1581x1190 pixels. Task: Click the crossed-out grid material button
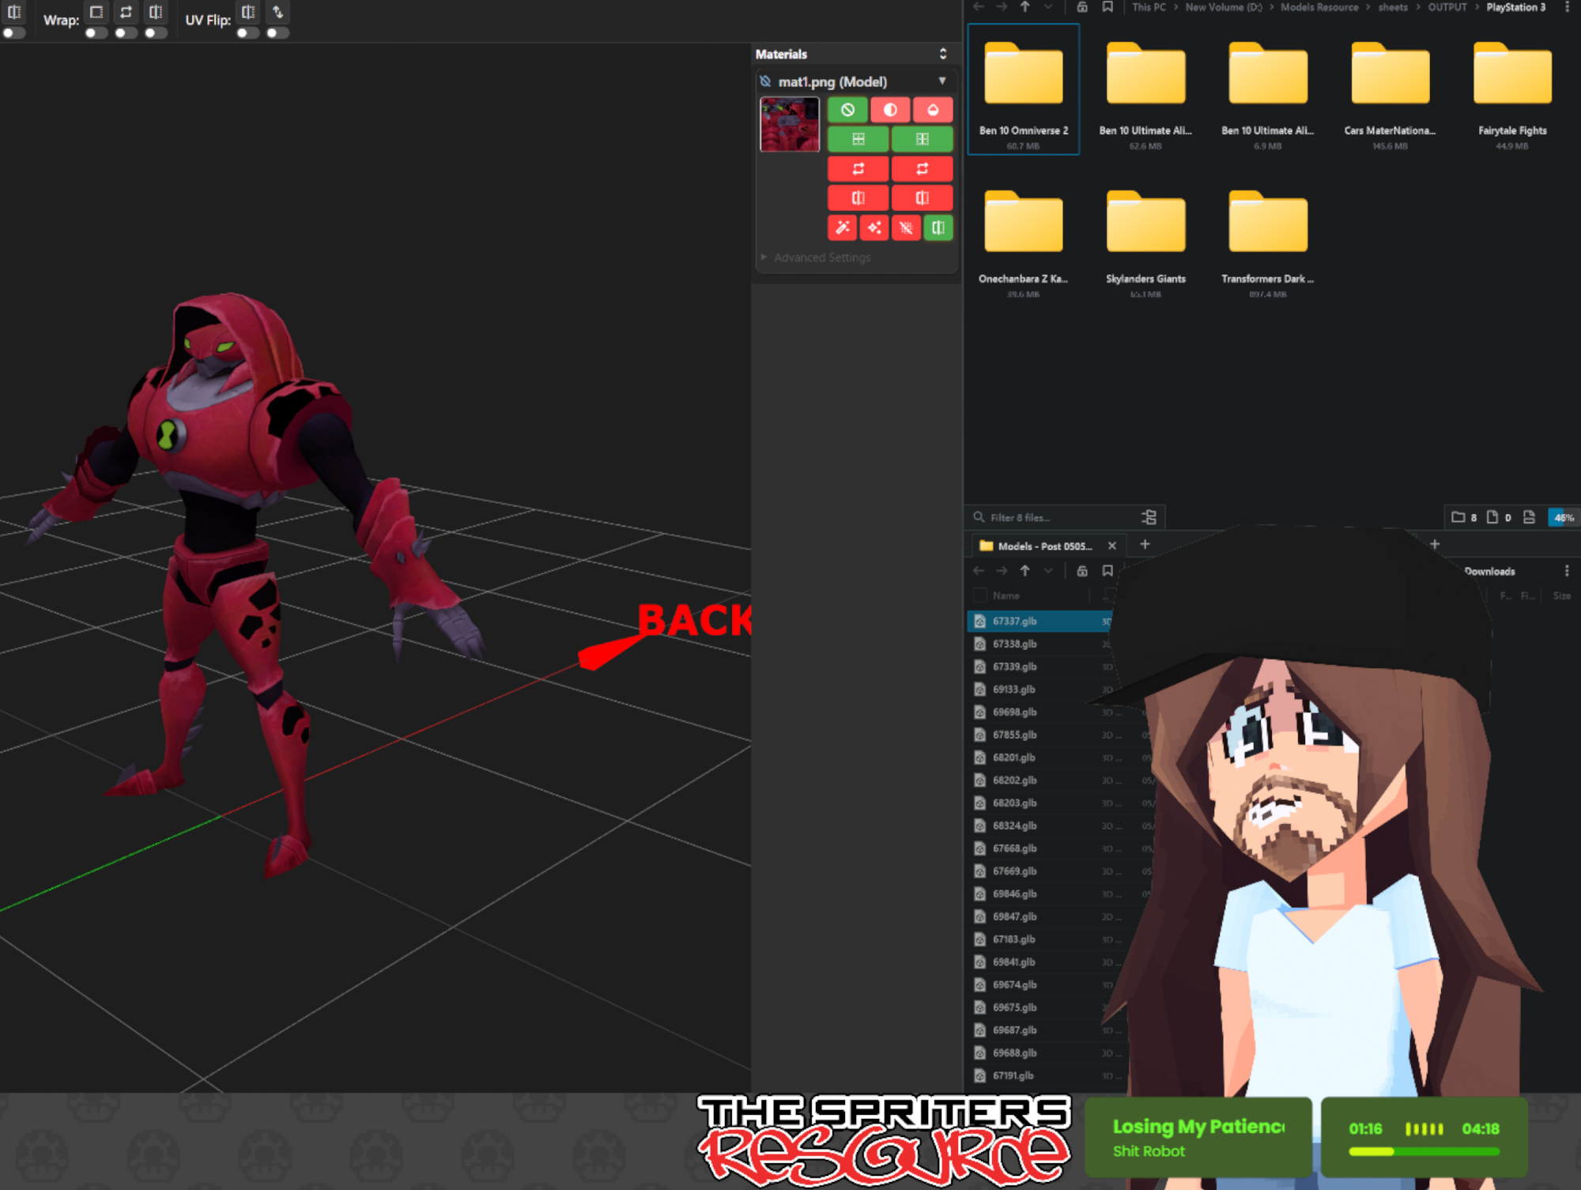click(x=906, y=228)
